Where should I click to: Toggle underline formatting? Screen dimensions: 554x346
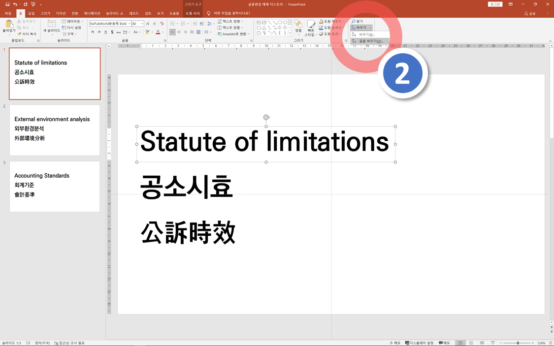pos(105,32)
